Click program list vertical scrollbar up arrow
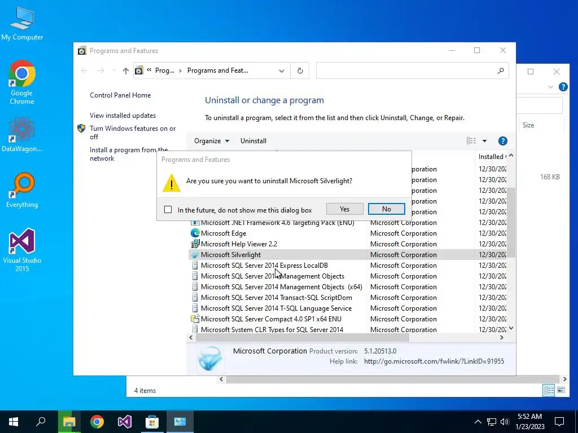Viewport: 578px width, 433px height. (511, 156)
